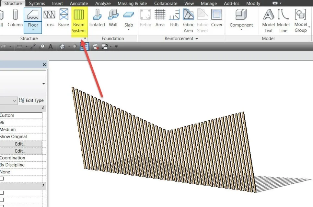Open the Structure panel dialog launcher arrow
313x207 pixels.
pyautogui.click(x=85, y=38)
